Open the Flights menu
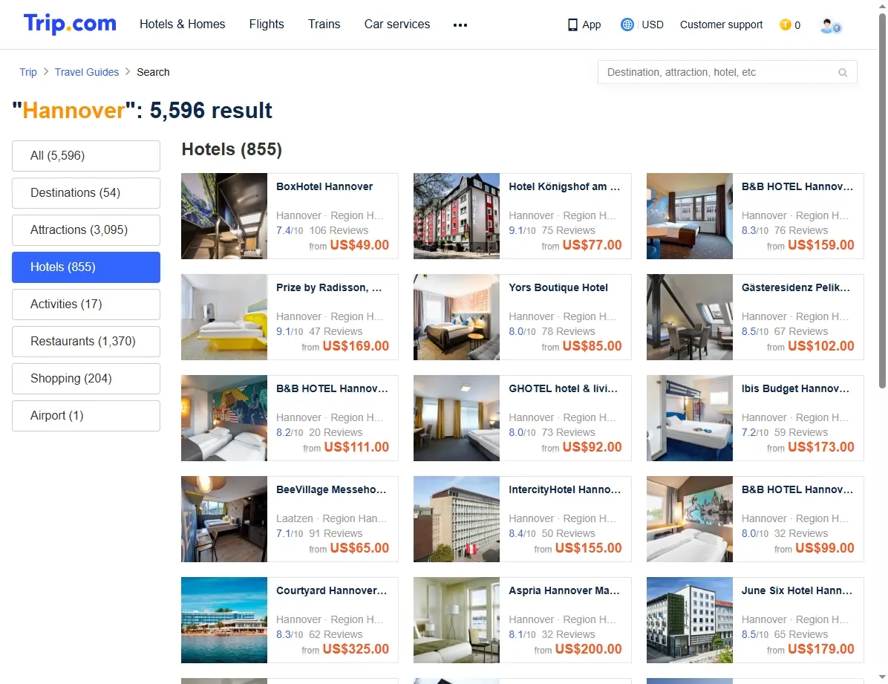888x684 pixels. 266,25
